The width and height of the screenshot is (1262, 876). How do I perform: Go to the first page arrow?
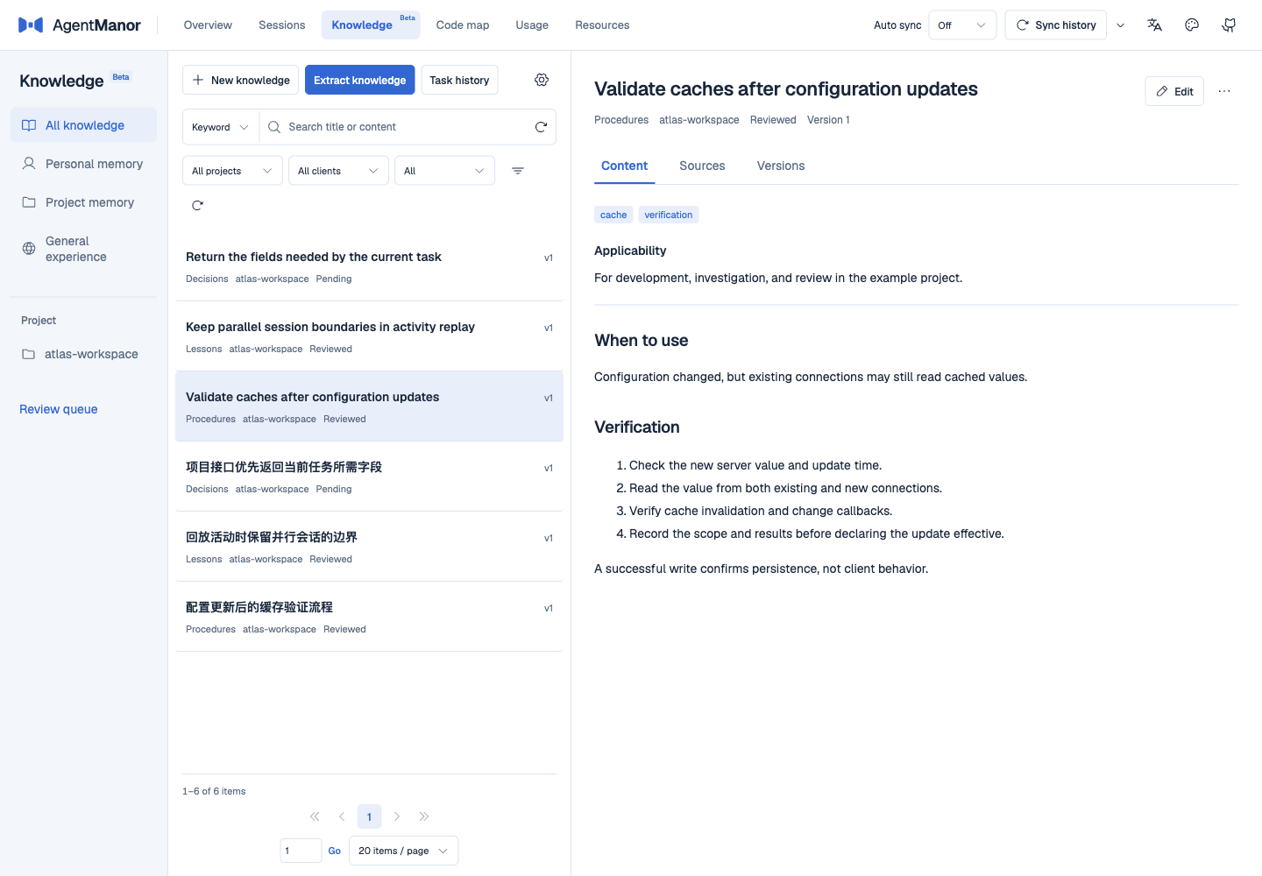[315, 816]
